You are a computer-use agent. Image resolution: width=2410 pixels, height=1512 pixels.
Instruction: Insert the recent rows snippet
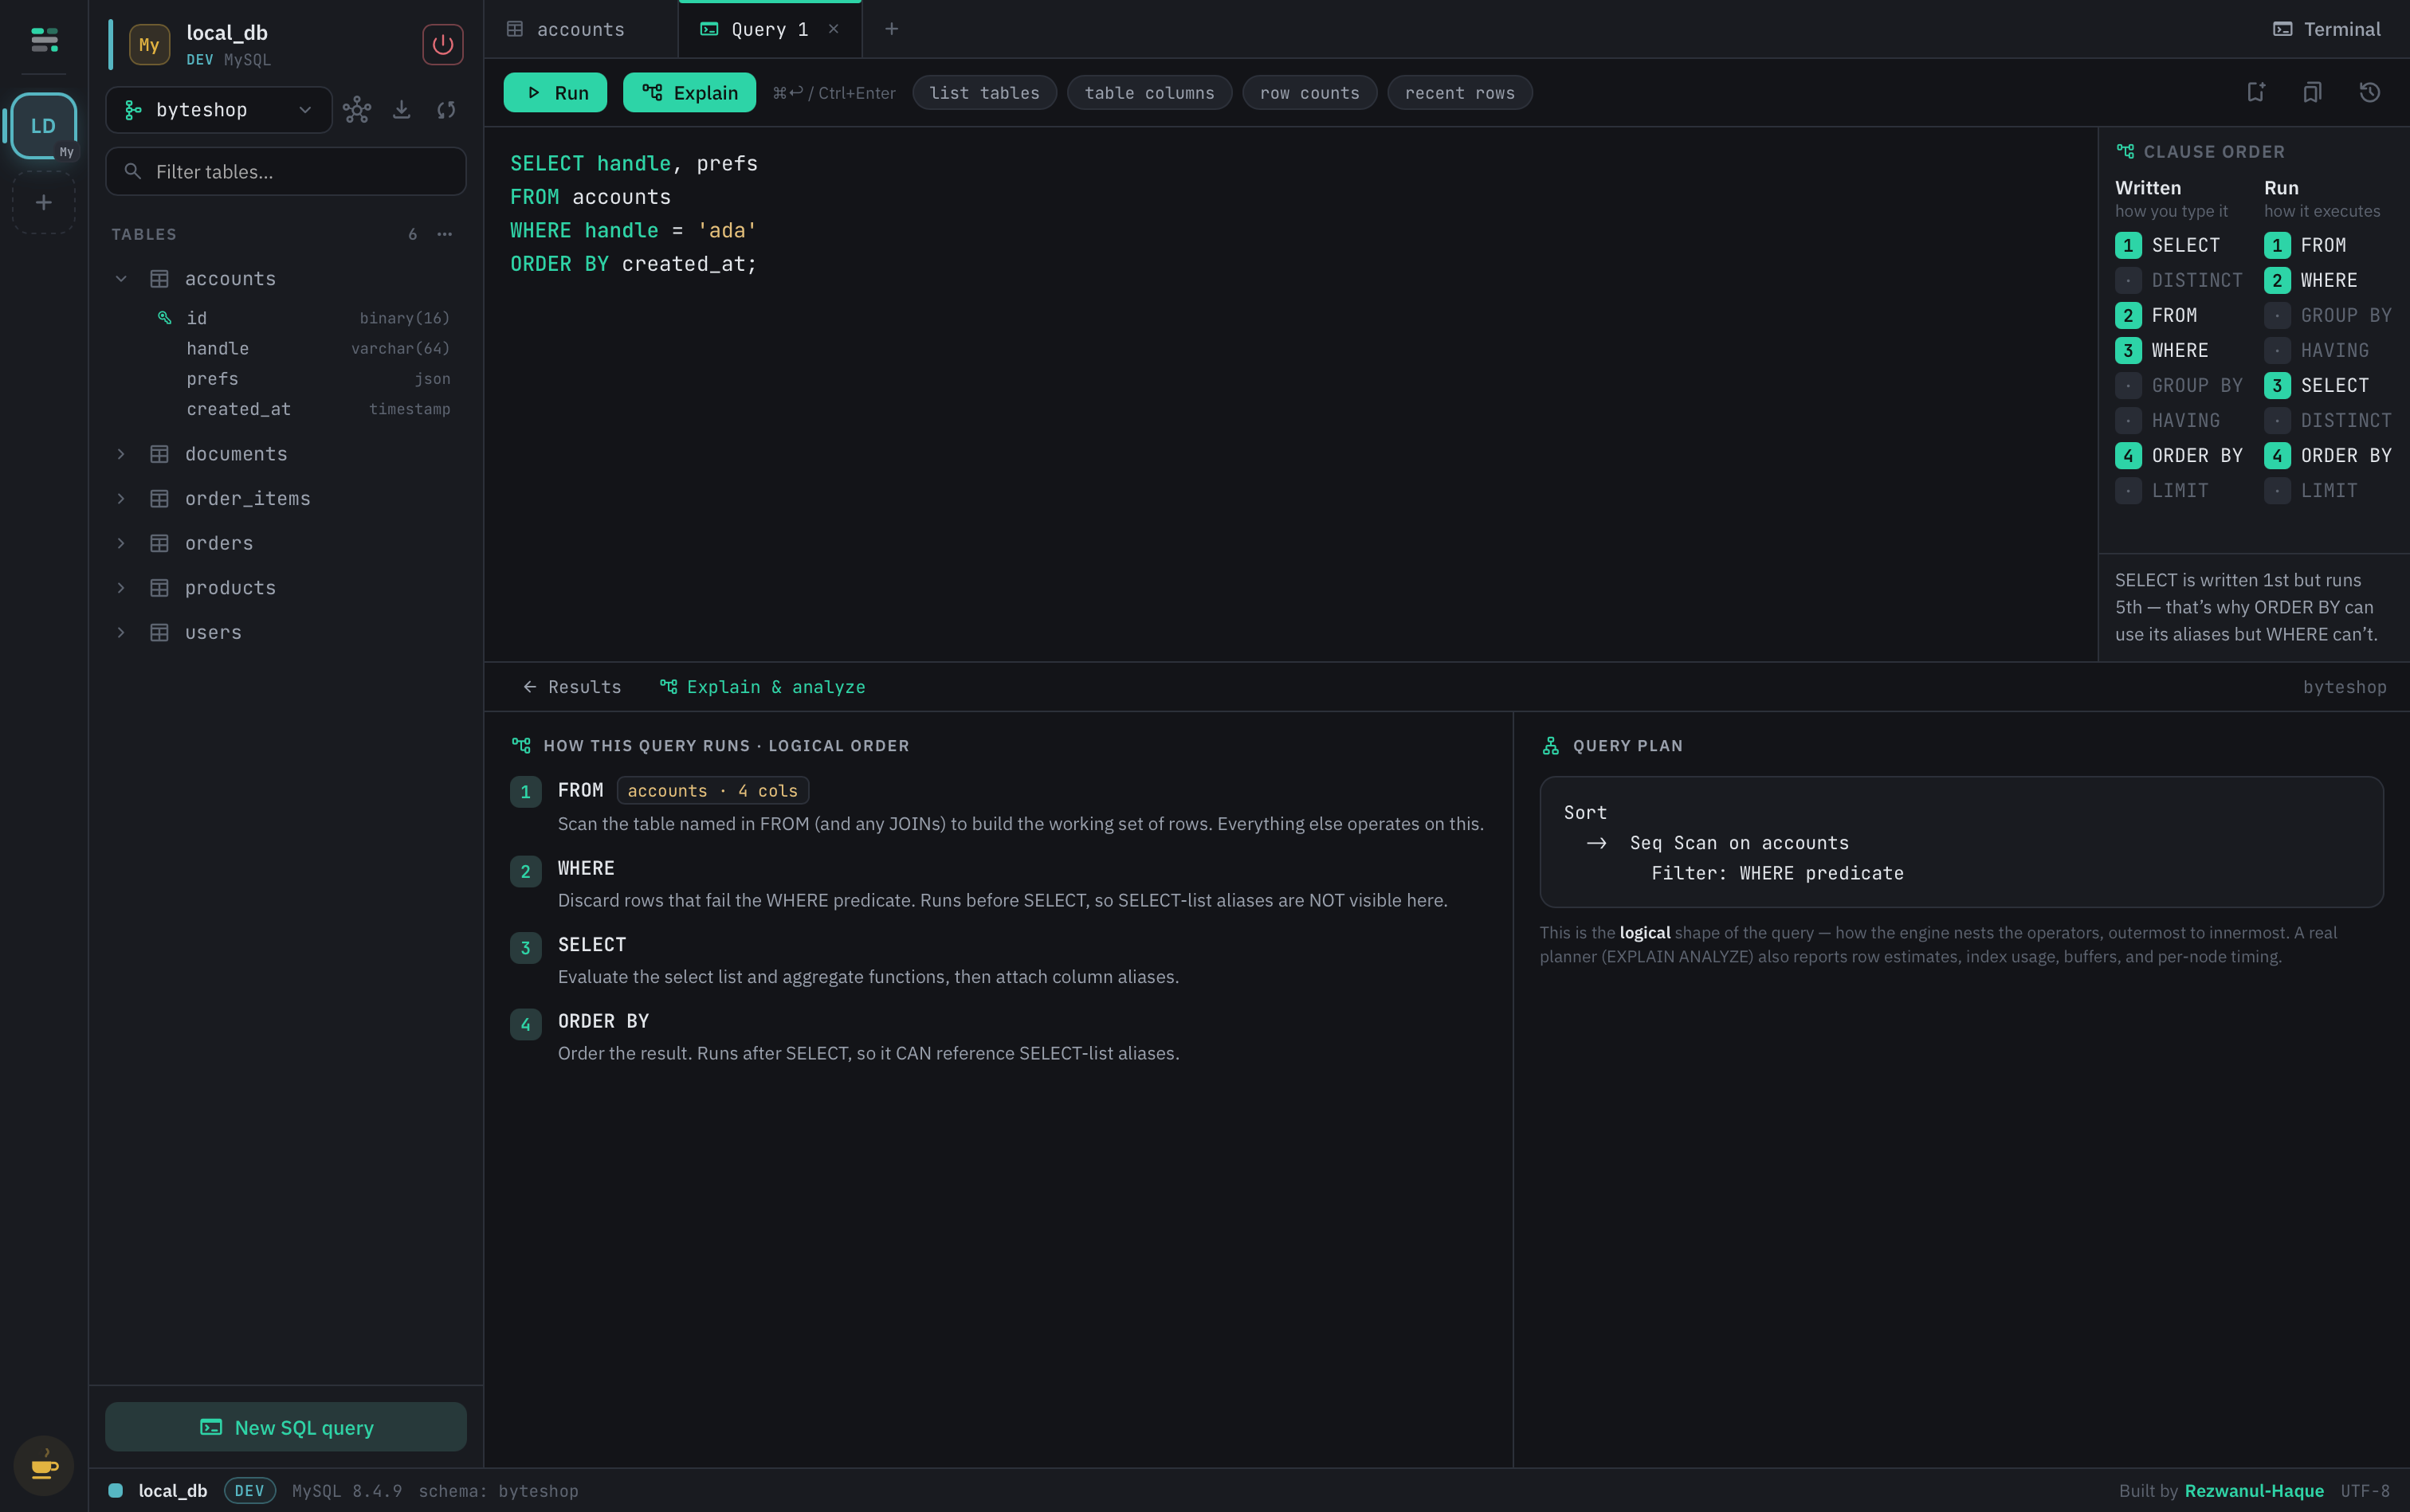tap(1459, 93)
